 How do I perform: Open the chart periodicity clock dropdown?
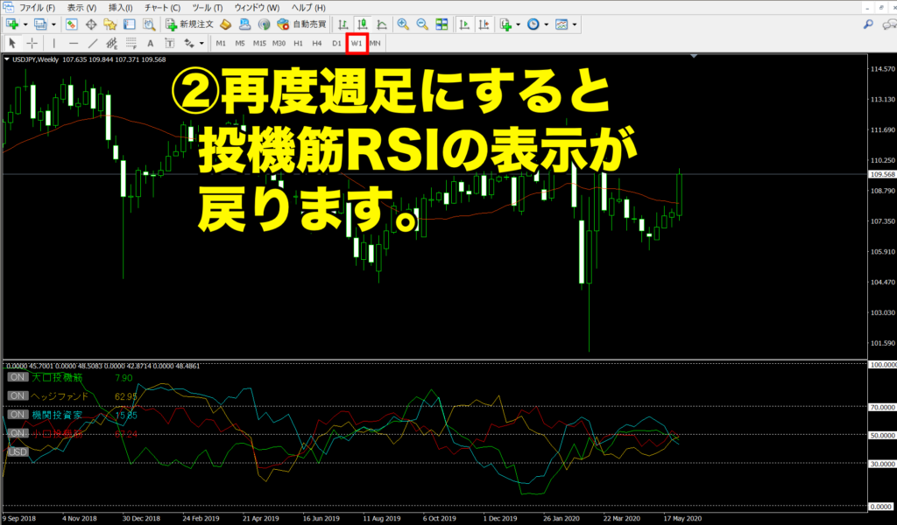547,24
